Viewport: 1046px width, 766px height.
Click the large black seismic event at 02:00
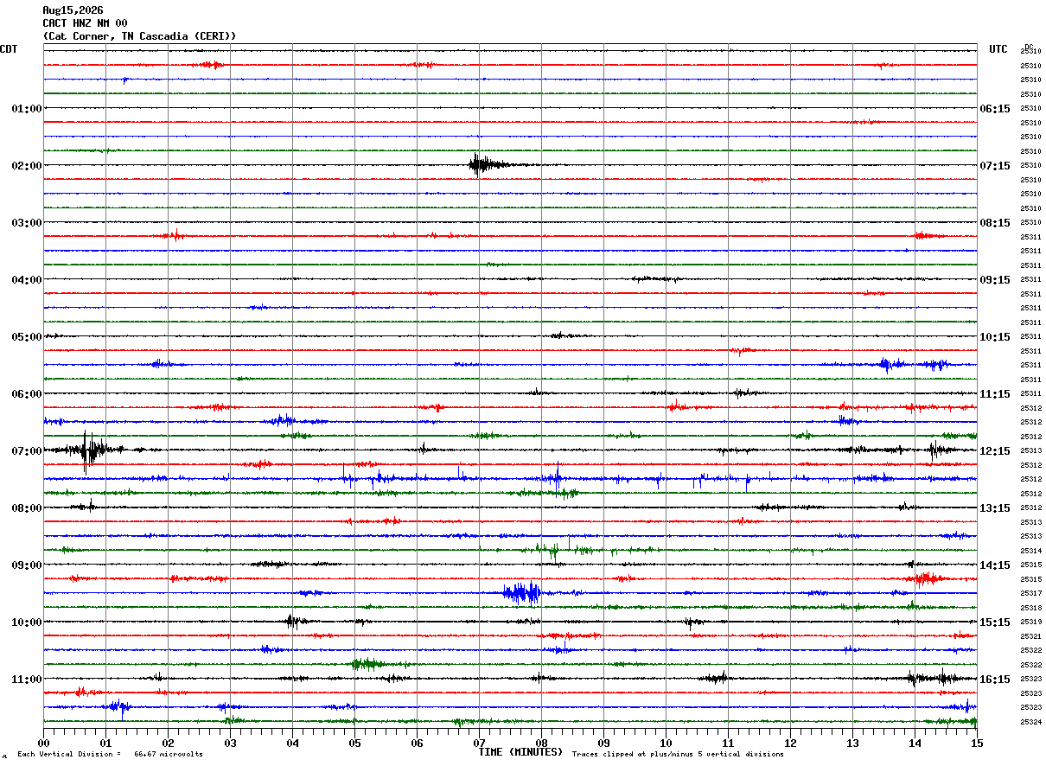(x=484, y=164)
